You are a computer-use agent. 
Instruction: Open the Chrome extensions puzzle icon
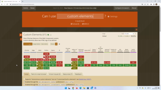tap(151, 4)
